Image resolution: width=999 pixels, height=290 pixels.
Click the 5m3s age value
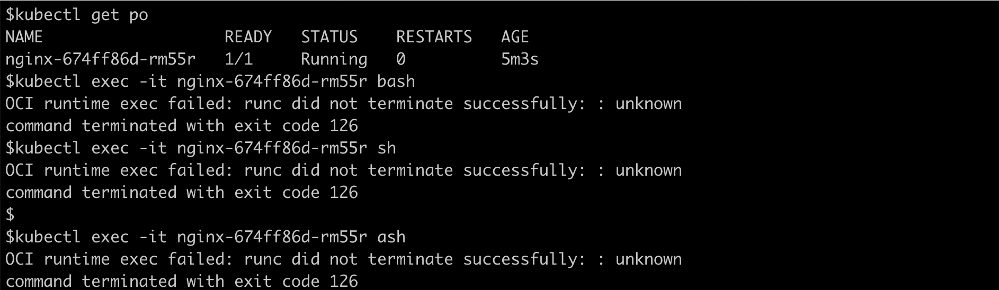tap(520, 59)
